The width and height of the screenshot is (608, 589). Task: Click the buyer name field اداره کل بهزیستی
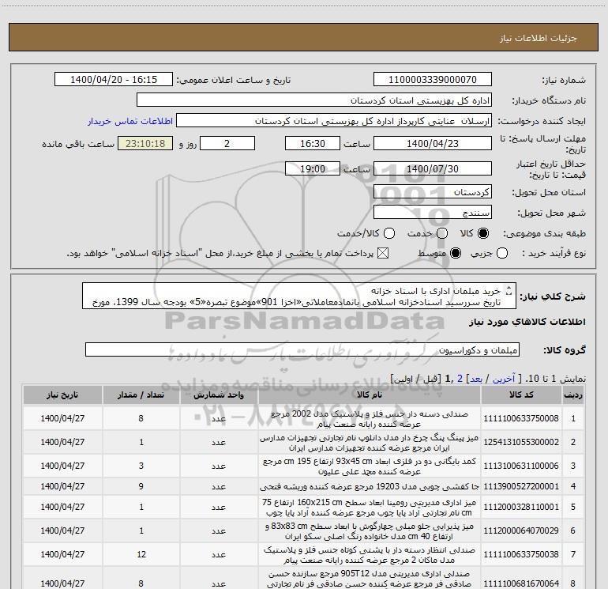tap(314, 100)
